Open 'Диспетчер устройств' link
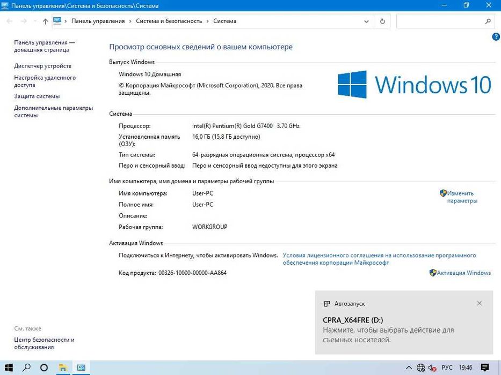 click(43, 66)
